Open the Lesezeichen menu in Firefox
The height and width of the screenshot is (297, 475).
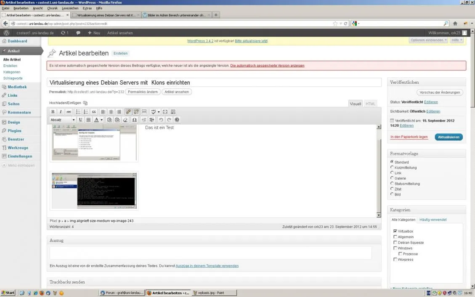(70, 8)
